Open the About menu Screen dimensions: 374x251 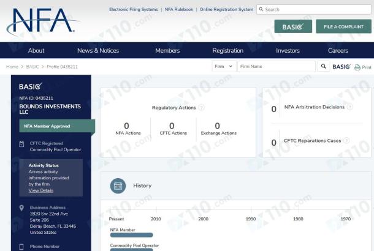point(36,50)
